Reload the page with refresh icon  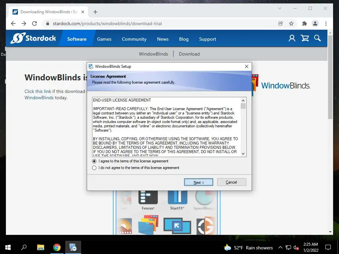pyautogui.click(x=34, y=23)
